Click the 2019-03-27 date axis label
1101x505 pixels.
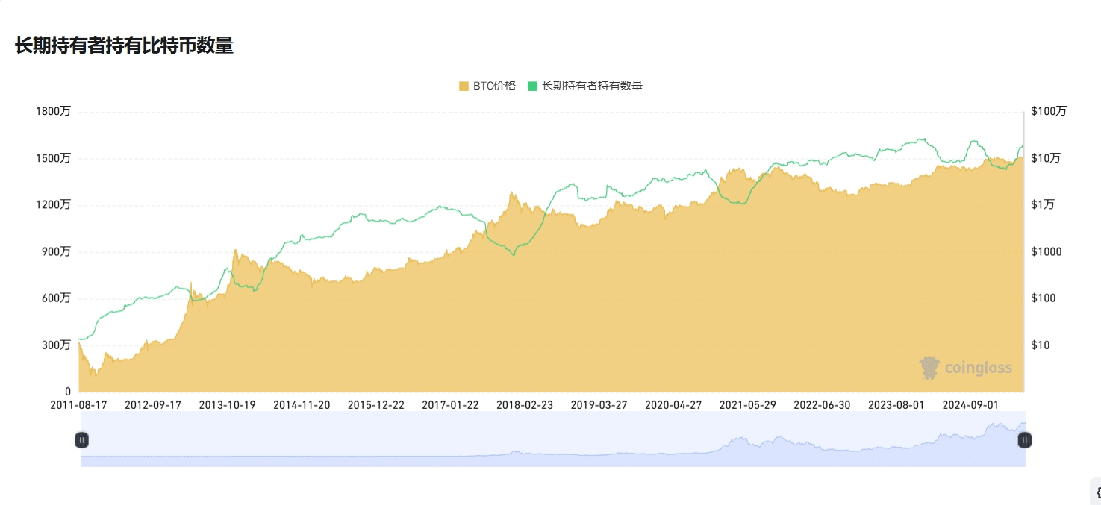click(599, 405)
